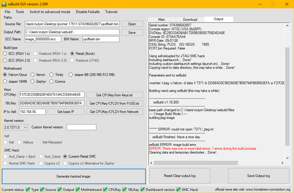The height and width of the screenshot is (193, 294).
Task: Click the Save output path button
Action: point(132,32)
